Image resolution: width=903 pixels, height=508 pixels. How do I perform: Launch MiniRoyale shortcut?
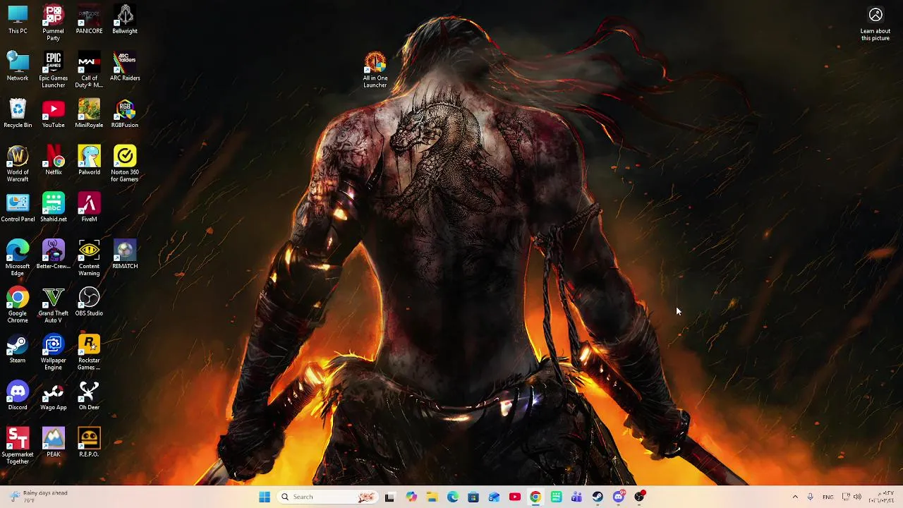click(x=89, y=114)
